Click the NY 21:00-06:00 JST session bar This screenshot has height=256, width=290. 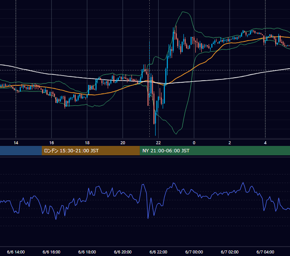[x=215, y=151]
